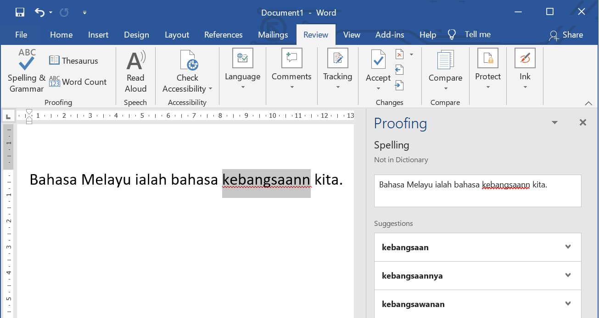
Task: Click the Share button
Action: pos(566,35)
